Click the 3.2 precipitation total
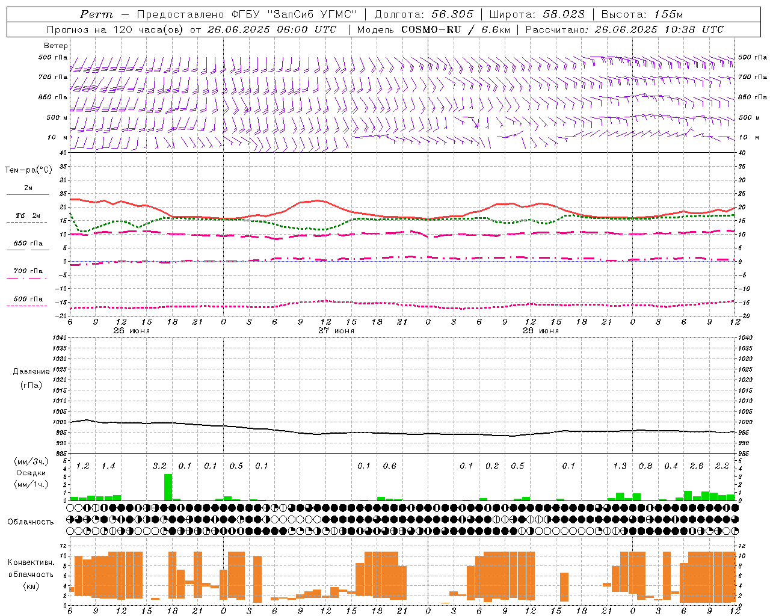Image resolution: width=770 pixels, height=616 pixels. [x=159, y=466]
